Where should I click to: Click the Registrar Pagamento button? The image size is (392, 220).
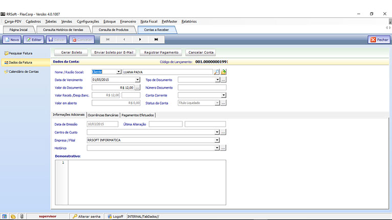coord(161,52)
